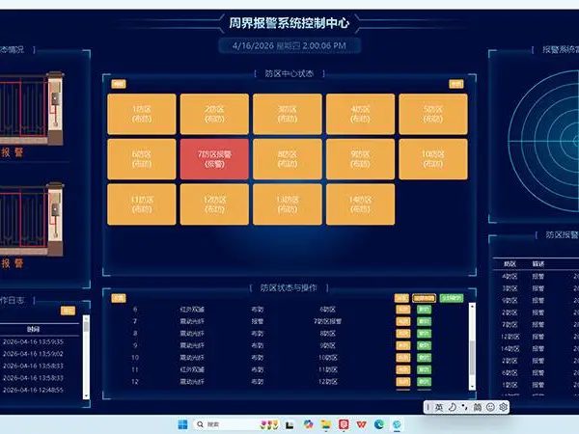Open IME settings gear
Screen dimensions: 579x434
[x=503, y=407]
